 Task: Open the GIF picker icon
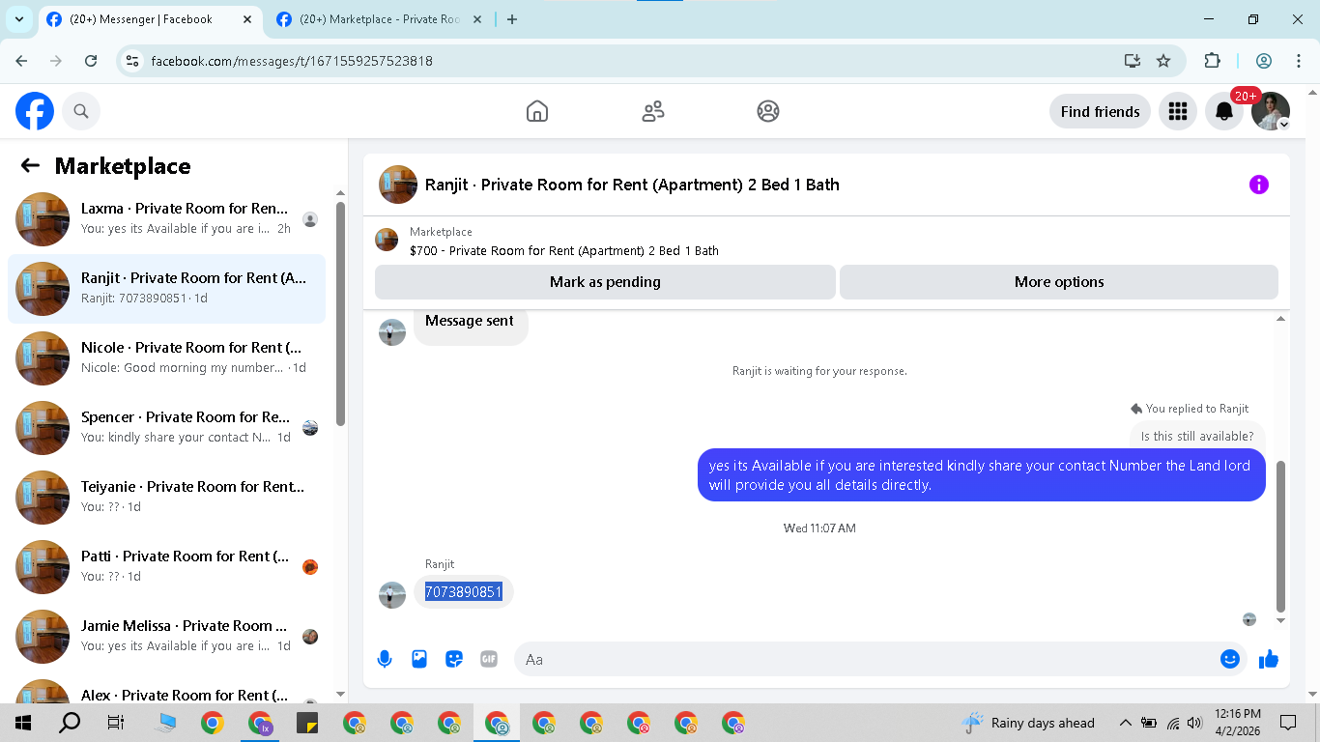[489, 659]
